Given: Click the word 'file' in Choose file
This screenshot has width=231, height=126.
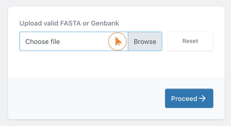Looking at the screenshot, I should [55, 42].
